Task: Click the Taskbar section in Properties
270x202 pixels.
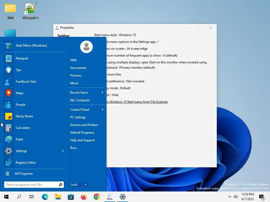Action: point(63,36)
